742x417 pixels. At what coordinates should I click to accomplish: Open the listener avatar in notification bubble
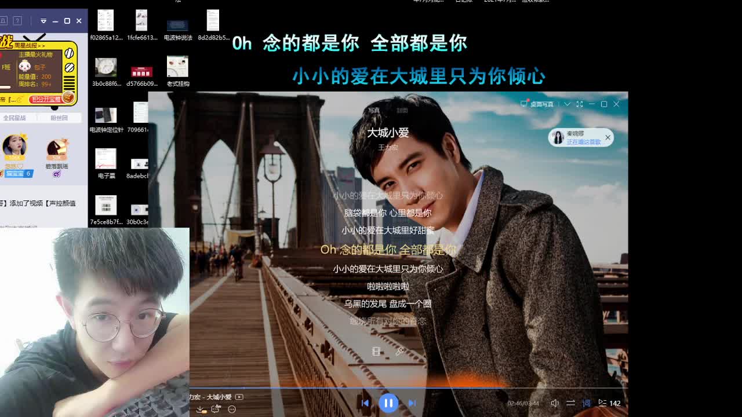coord(558,137)
